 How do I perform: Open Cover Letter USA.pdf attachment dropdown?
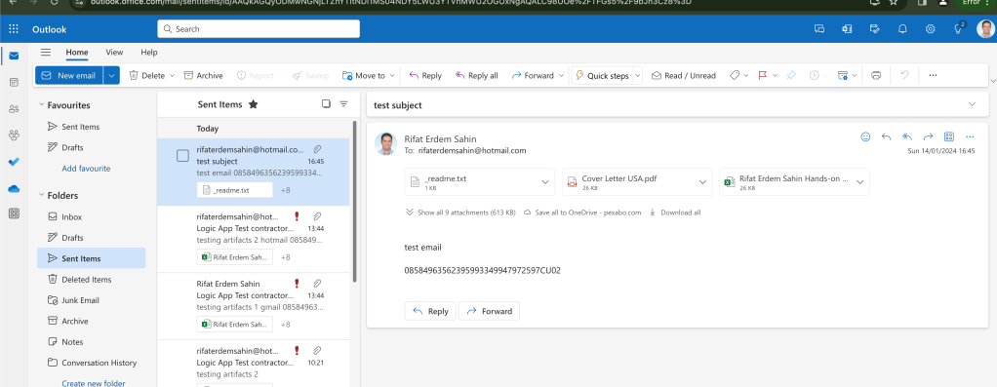pyautogui.click(x=702, y=182)
